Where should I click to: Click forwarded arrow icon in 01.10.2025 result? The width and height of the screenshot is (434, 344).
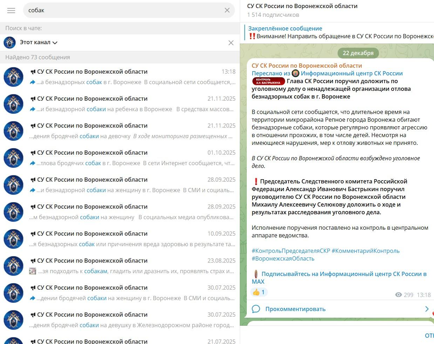32,163
